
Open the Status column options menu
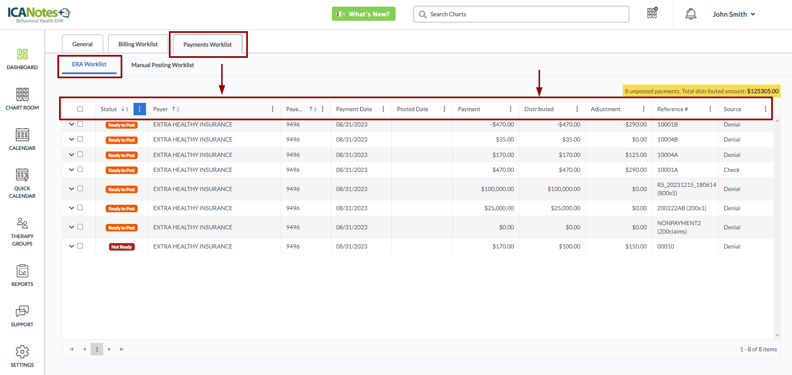(x=139, y=109)
